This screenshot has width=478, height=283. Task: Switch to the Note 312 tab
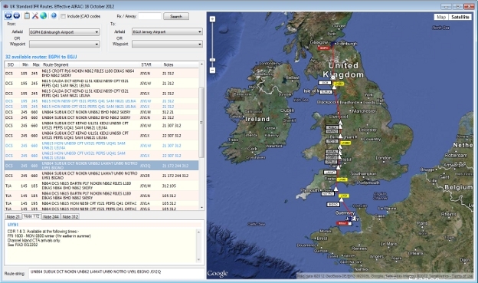(70, 217)
